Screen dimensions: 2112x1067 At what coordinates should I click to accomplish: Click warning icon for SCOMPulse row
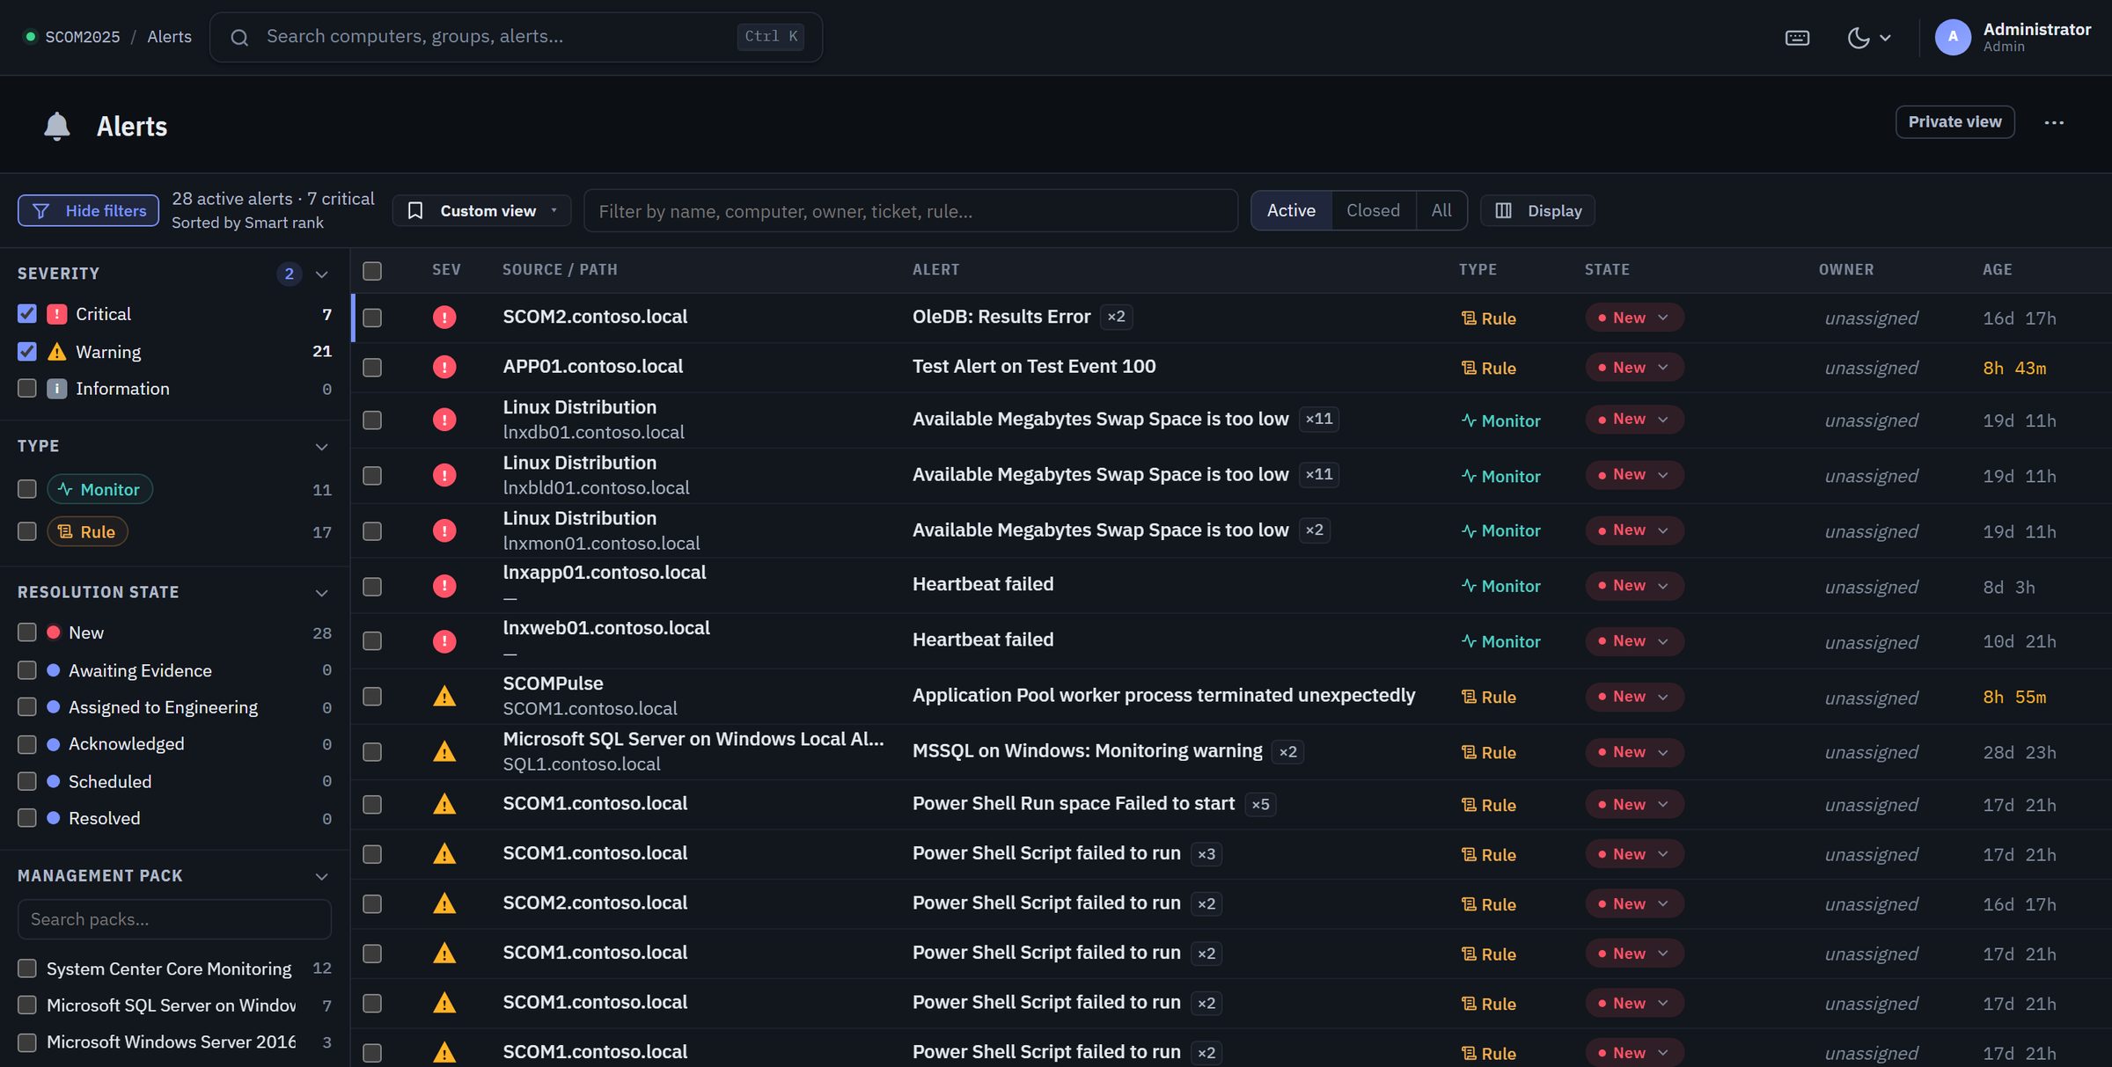[444, 697]
